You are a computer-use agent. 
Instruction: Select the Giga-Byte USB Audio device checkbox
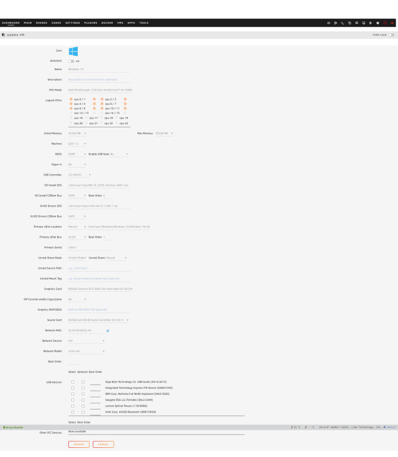(x=73, y=382)
